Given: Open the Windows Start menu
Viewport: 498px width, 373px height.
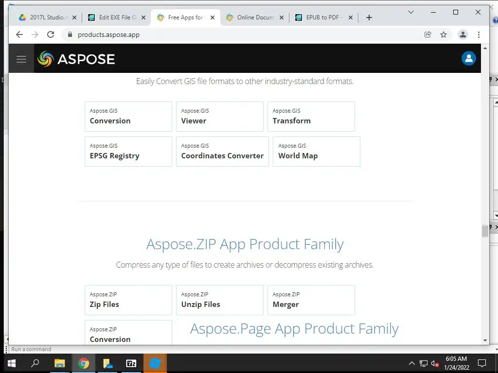Looking at the screenshot, I should [x=12, y=363].
